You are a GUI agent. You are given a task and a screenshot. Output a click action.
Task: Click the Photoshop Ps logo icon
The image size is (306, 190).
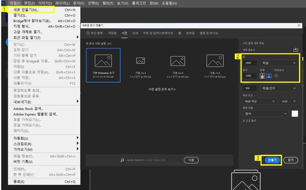click(3, 3)
